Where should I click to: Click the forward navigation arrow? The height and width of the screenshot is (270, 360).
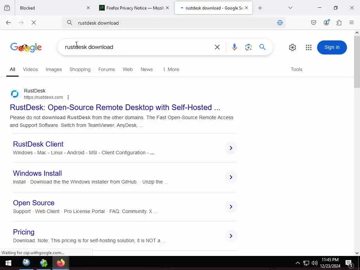[x=21, y=22]
